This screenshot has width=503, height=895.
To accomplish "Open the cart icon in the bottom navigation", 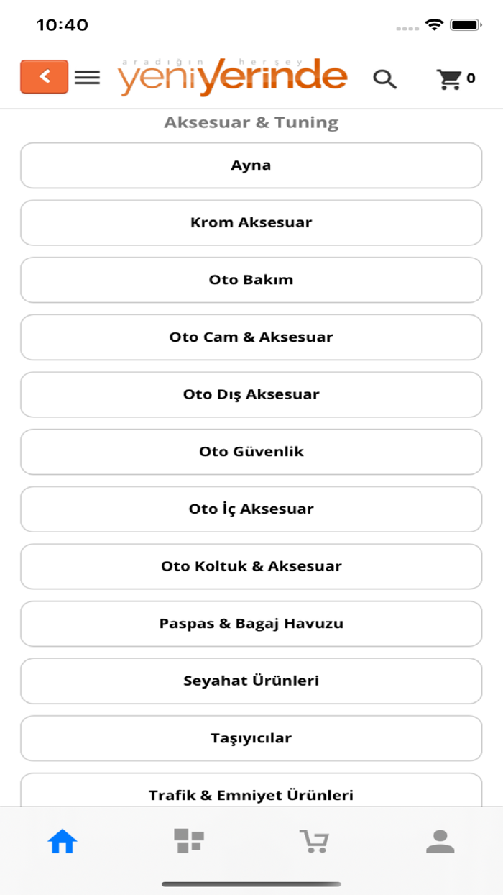I will 314,840.
